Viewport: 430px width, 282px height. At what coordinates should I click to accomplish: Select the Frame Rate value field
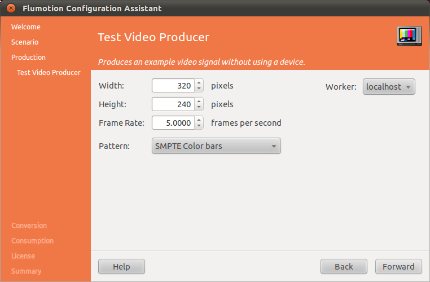click(x=173, y=123)
